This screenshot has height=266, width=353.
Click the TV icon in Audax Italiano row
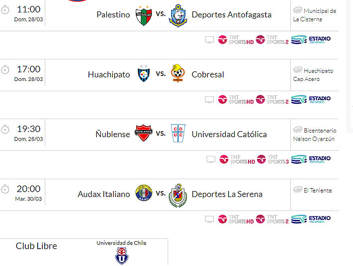(x=209, y=219)
